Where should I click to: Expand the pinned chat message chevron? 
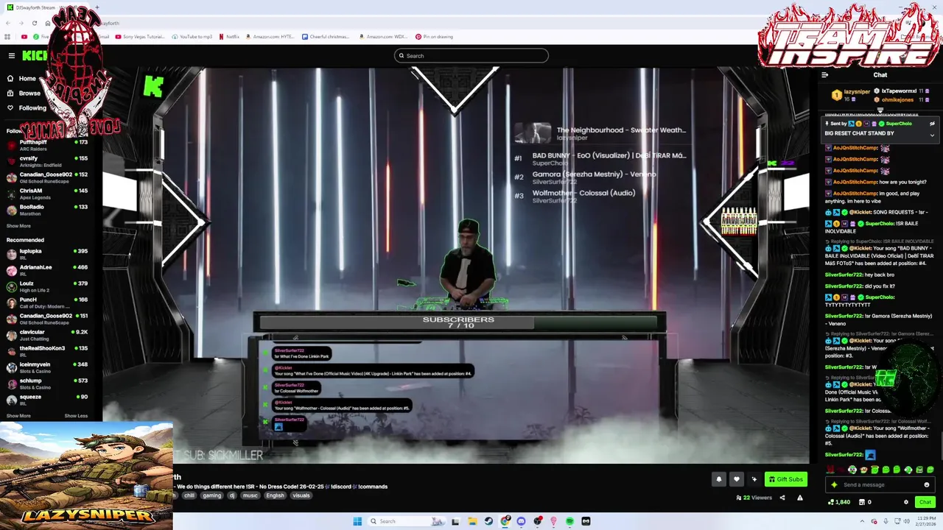coord(932,135)
